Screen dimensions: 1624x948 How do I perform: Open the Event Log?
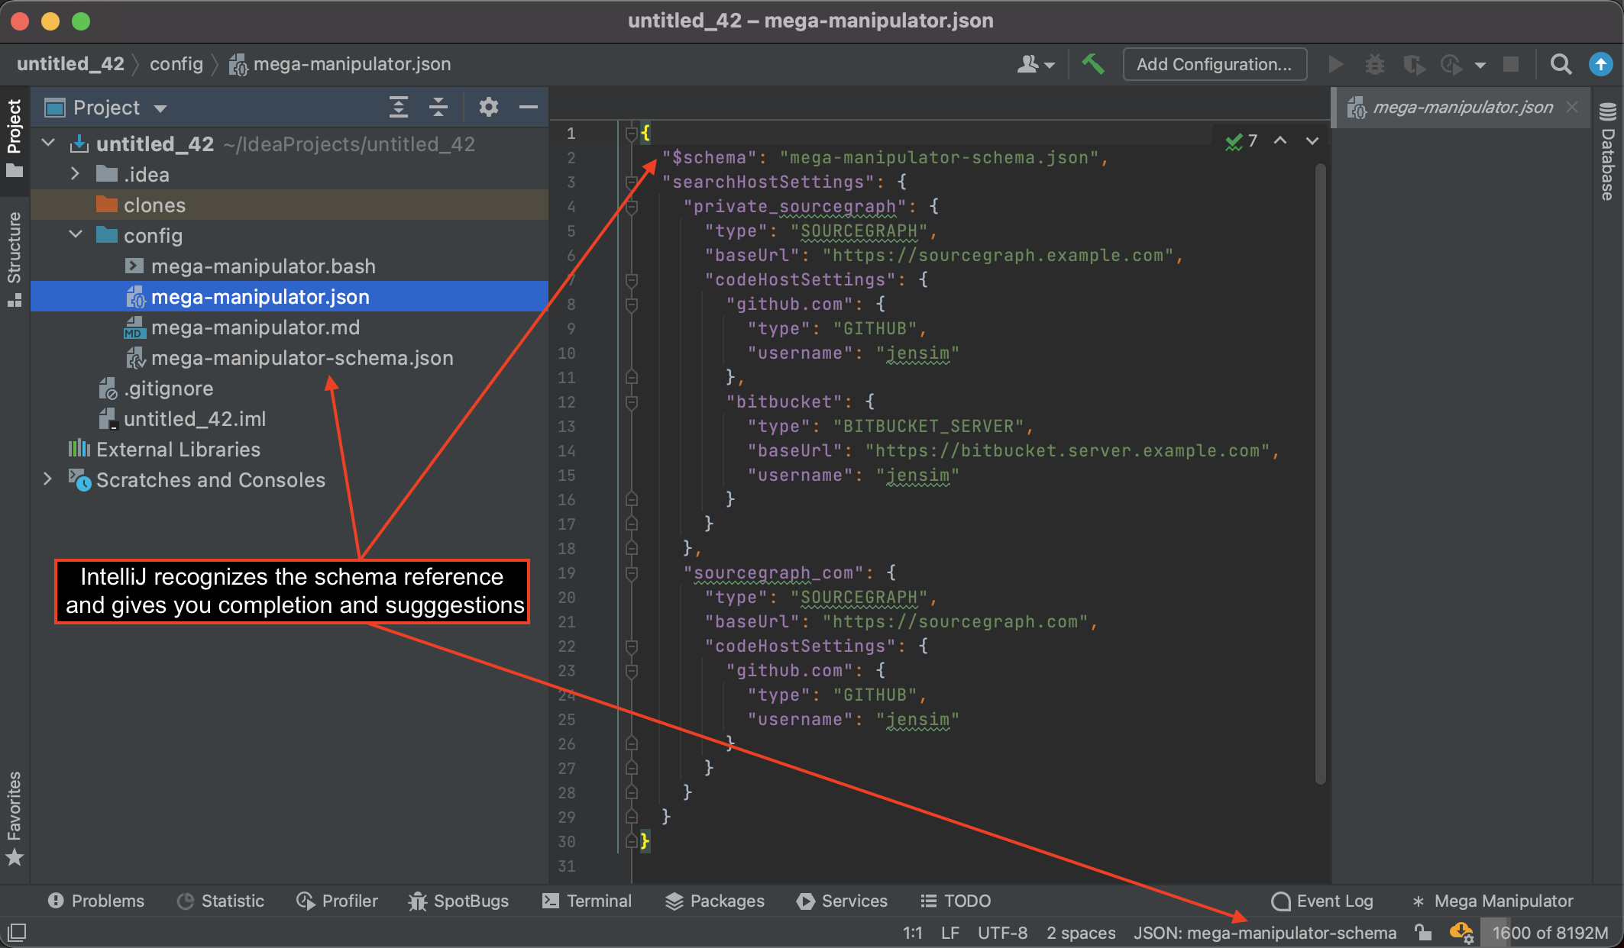[x=1322, y=901]
